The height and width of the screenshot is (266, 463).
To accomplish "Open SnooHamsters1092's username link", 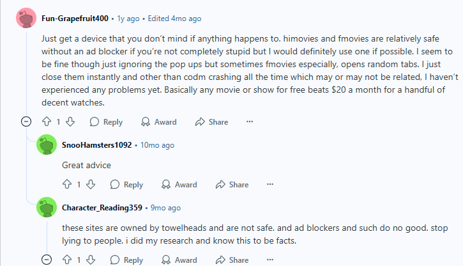I will (96, 145).
